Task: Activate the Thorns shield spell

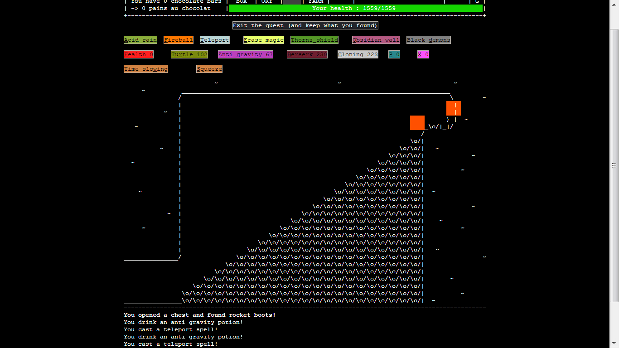Action: 314,40
